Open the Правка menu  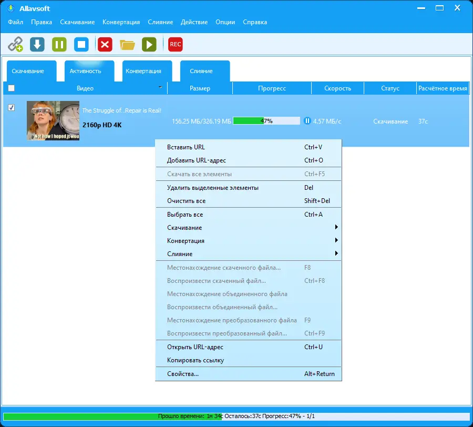tap(42, 22)
